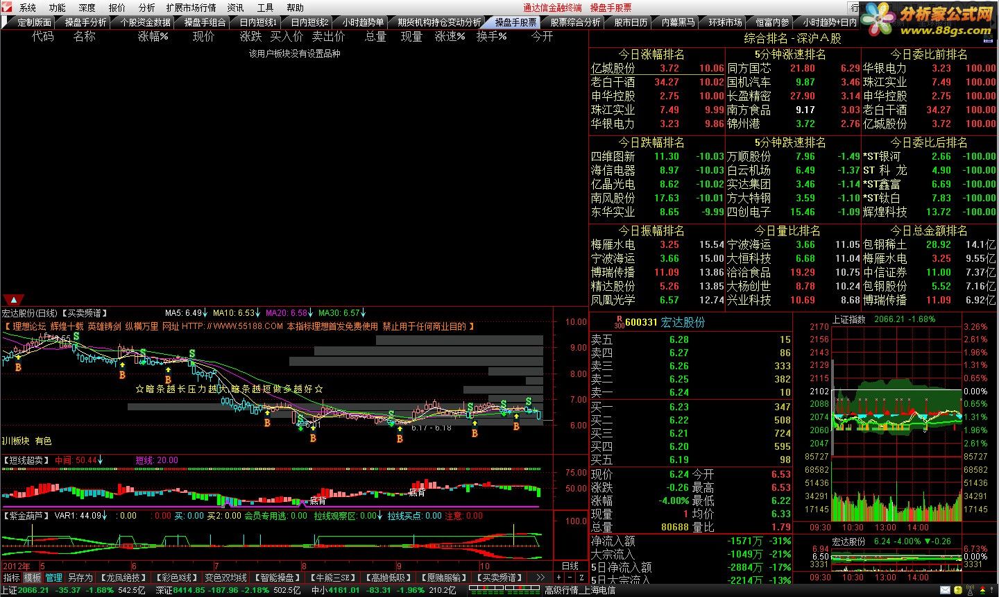Viewport: 999px width, 597px height.
Task: Open the 深度 menu
Action: [87, 8]
